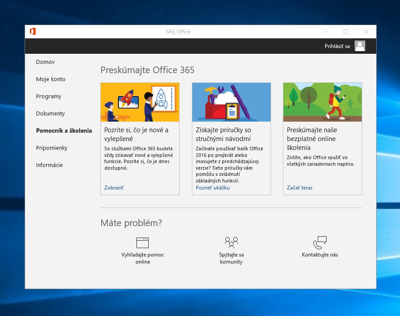400x316 pixels.
Task: Click heading Preskúmajte naše bezplatné online školenia
Action: (312, 139)
